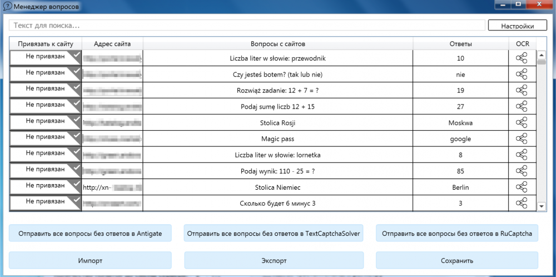Toggle 'Не привязан' for Stolica Niemiec row
Screen dimensions: 556x277
[x=46, y=186]
